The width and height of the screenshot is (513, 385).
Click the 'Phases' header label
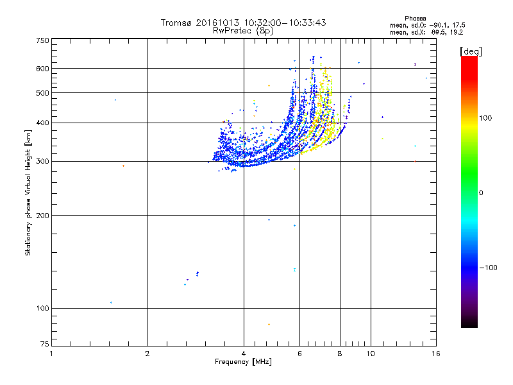point(415,19)
